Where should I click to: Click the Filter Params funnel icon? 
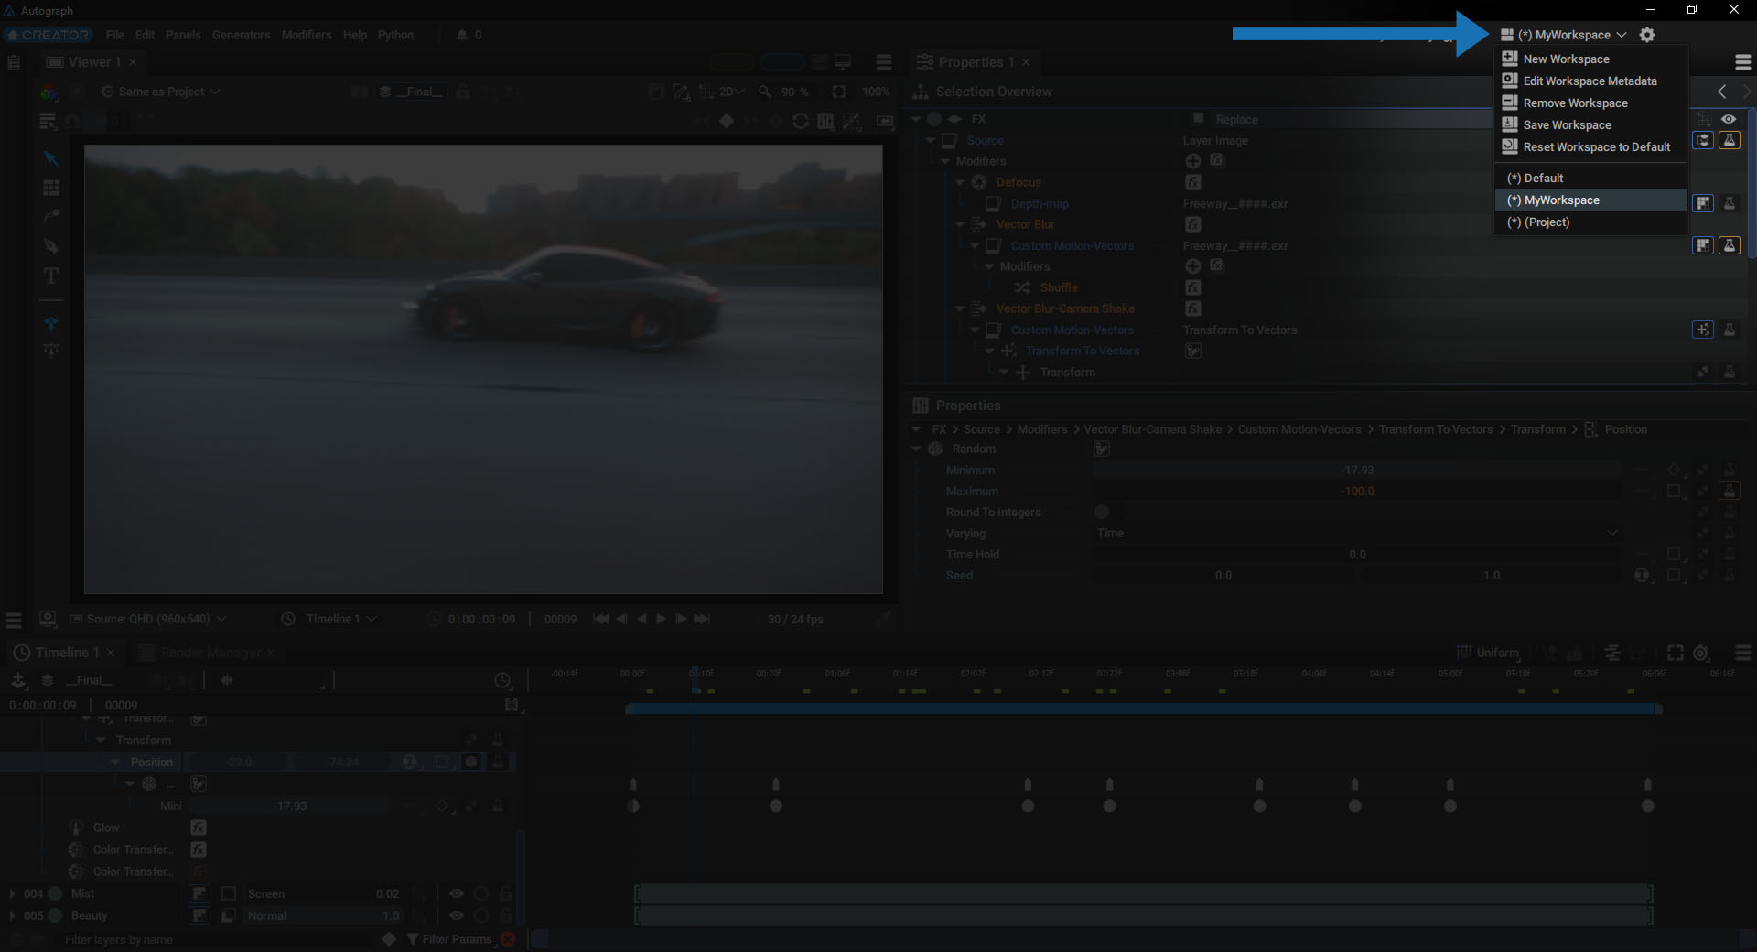point(413,939)
